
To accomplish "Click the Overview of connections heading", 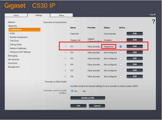I will (x=55, y=22).
